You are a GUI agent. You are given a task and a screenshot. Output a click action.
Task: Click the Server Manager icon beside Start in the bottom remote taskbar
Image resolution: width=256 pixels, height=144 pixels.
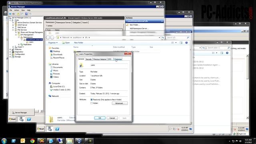click(x=50, y=129)
